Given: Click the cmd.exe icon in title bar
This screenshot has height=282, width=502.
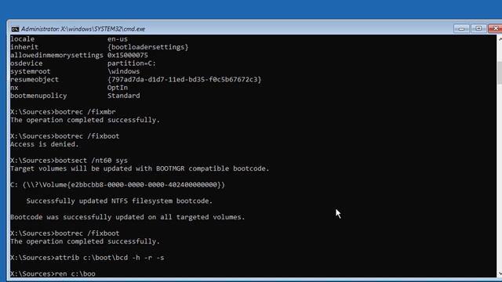Looking at the screenshot, I should point(15,29).
